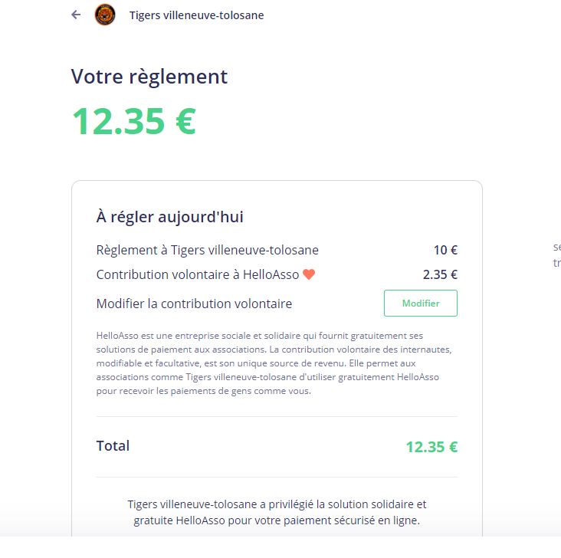561x558 pixels.
Task: Click the Total label
Action: [113, 446]
